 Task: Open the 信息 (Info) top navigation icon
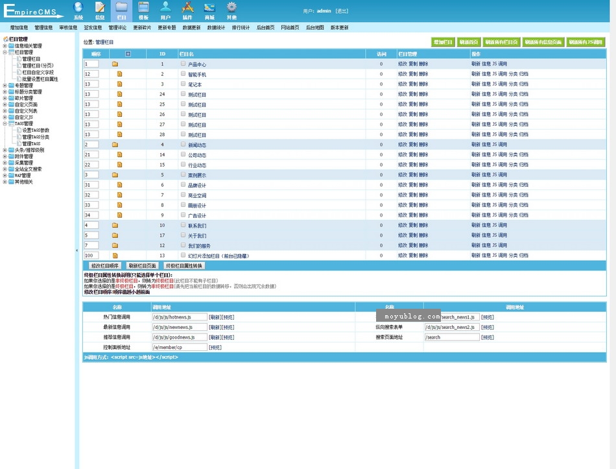100,10
